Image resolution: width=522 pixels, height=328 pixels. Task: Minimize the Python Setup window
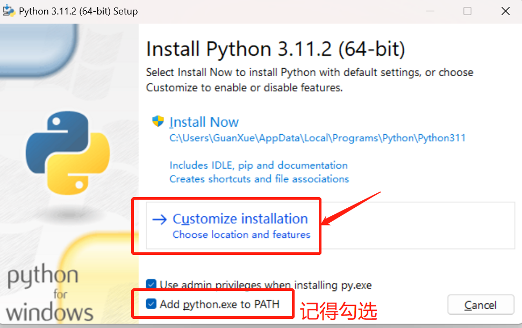(430, 11)
